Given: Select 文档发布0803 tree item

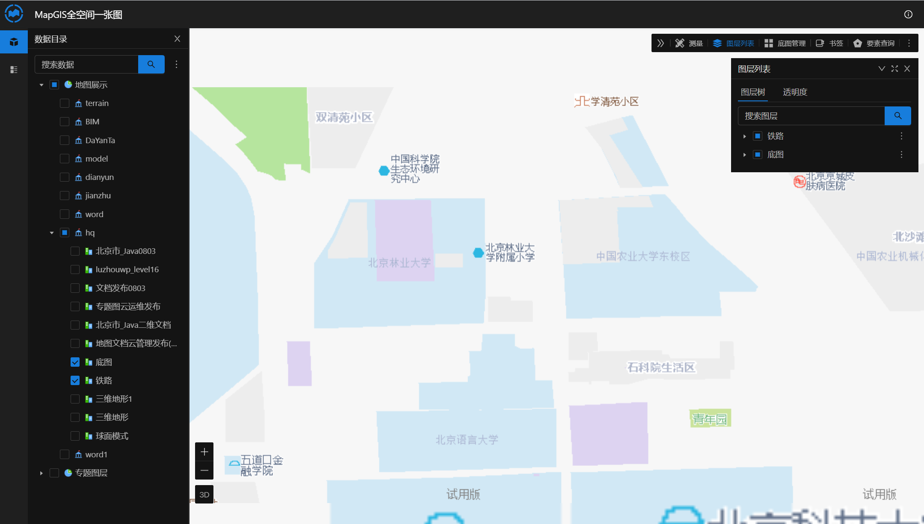Looking at the screenshot, I should [120, 288].
